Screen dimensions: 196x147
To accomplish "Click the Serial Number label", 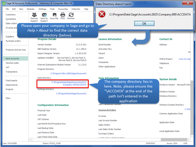I will [105, 45].
